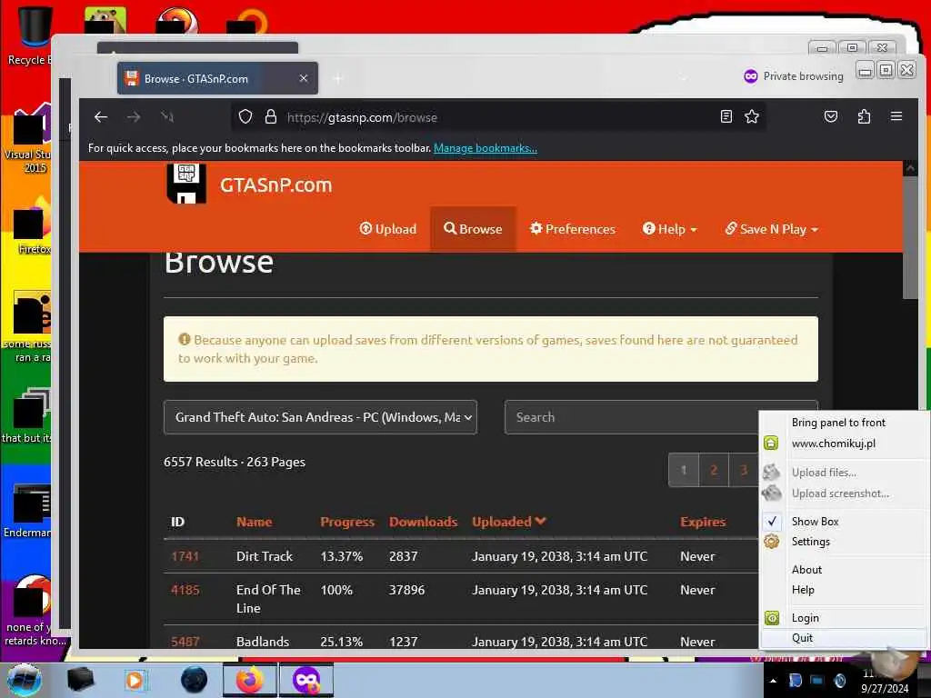This screenshot has width=931, height=698.
Task: Click the scrollbar up arrow
Action: coord(910,168)
